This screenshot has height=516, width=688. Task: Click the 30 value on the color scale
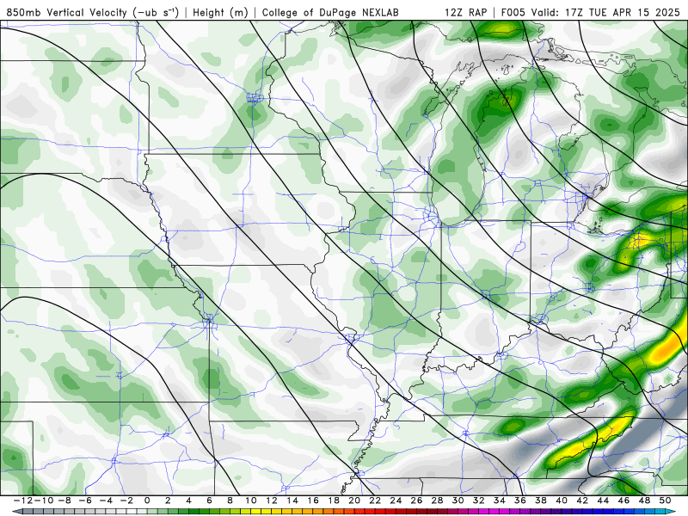(x=458, y=501)
